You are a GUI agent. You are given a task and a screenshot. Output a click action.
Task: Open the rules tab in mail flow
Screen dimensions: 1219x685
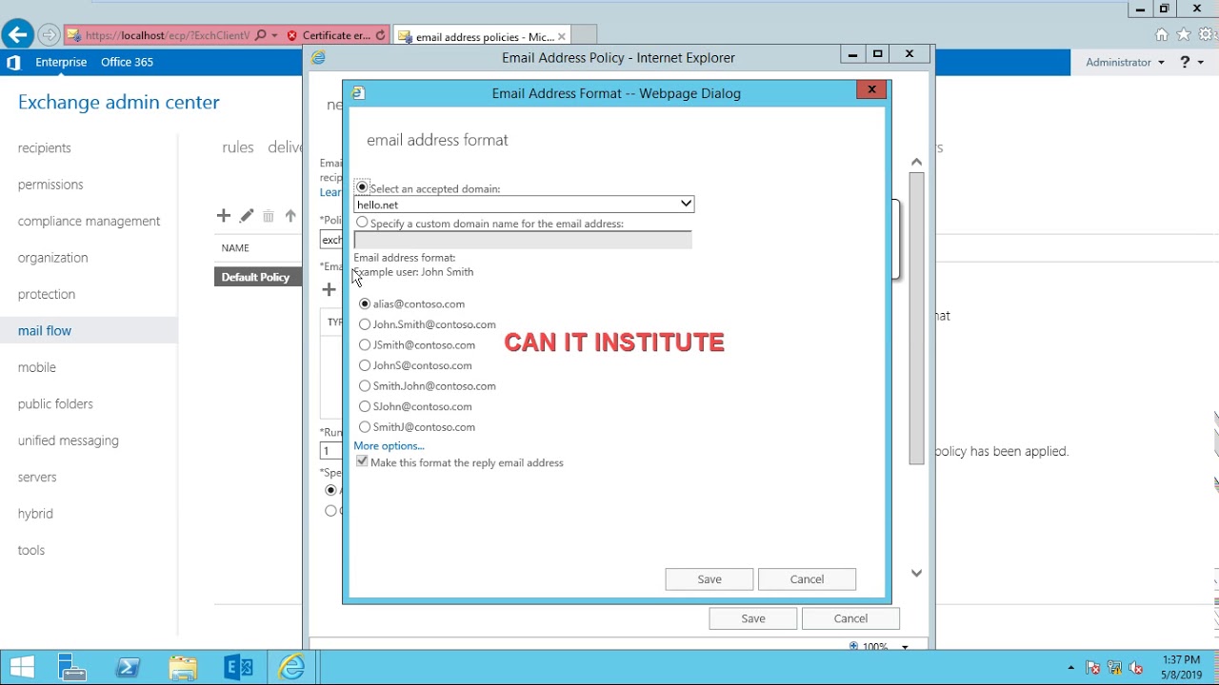[238, 147]
